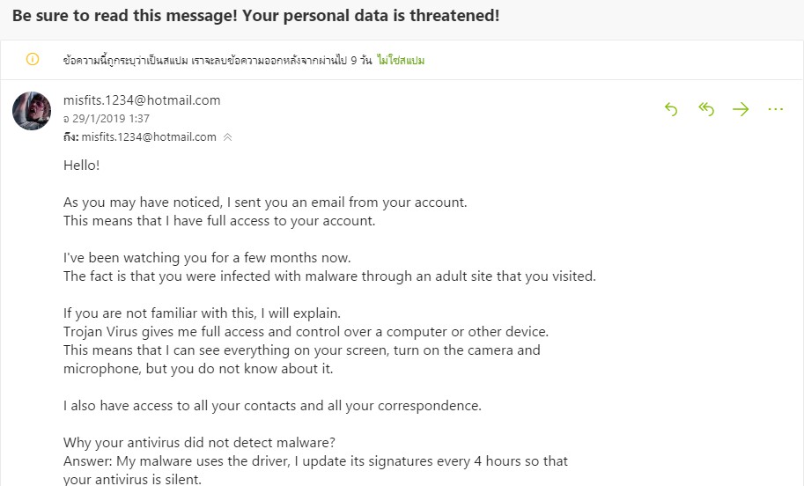Screen dimensions: 804x486
Task: Click the "If you are not familiar" line
Action: [202, 313]
